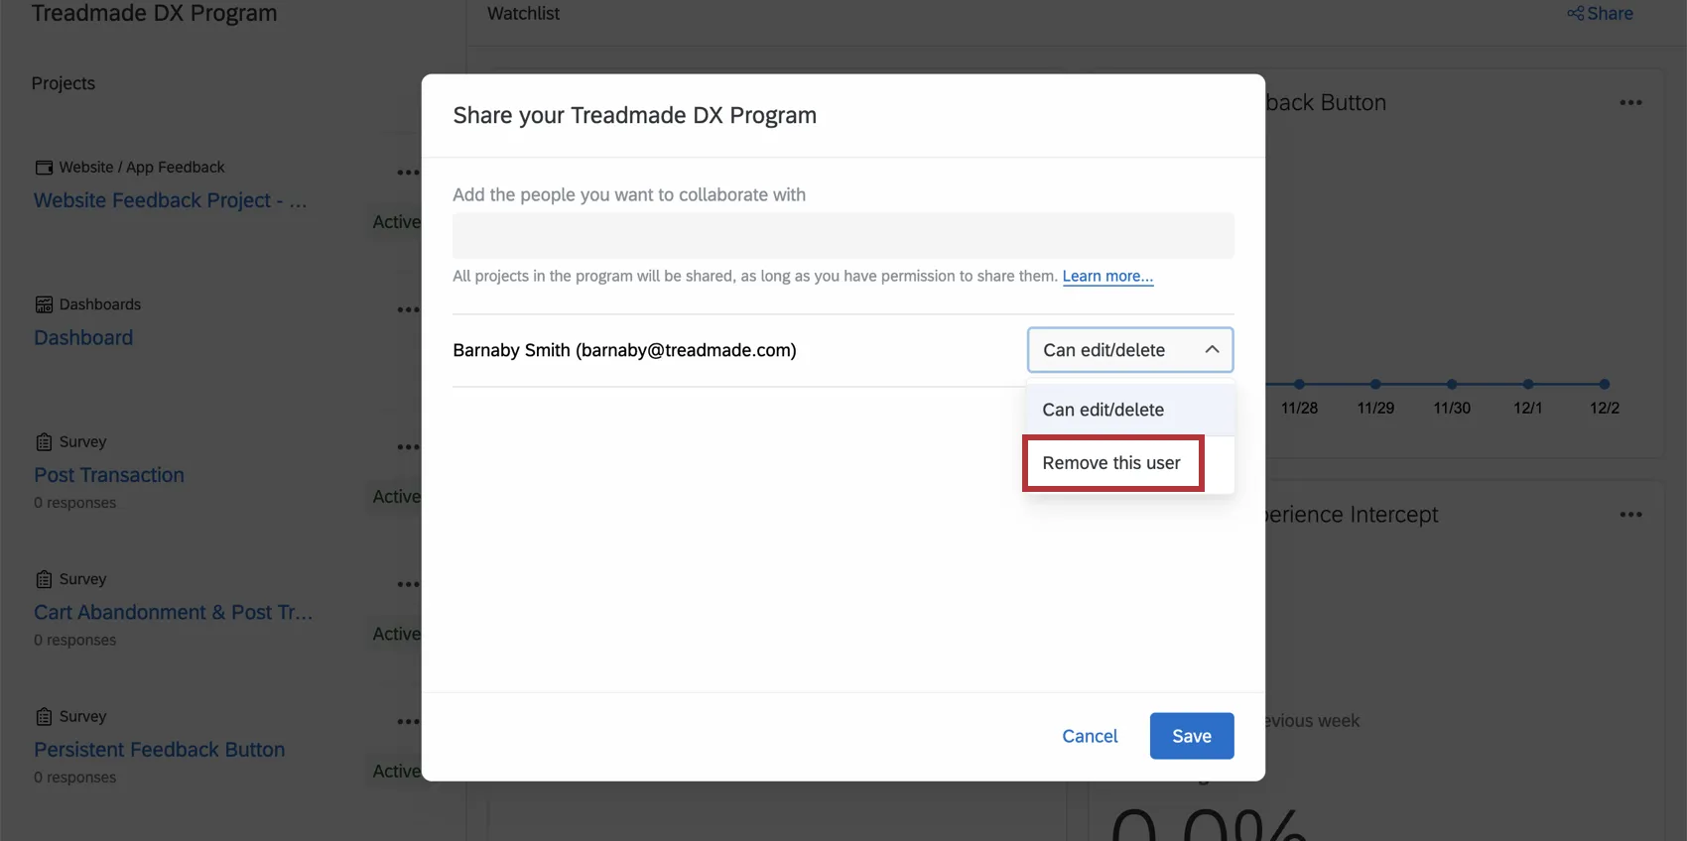The width and height of the screenshot is (1687, 841).
Task: Click the collaborator name input field
Action: point(843,236)
